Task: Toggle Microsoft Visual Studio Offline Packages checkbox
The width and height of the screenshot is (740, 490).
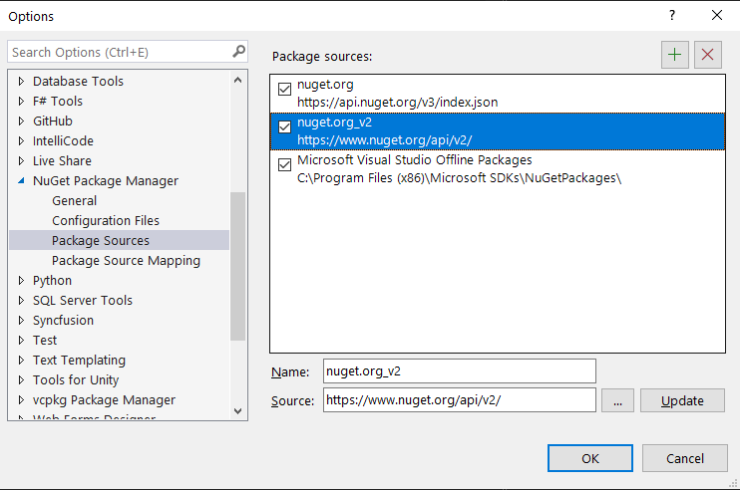Action: (x=285, y=165)
